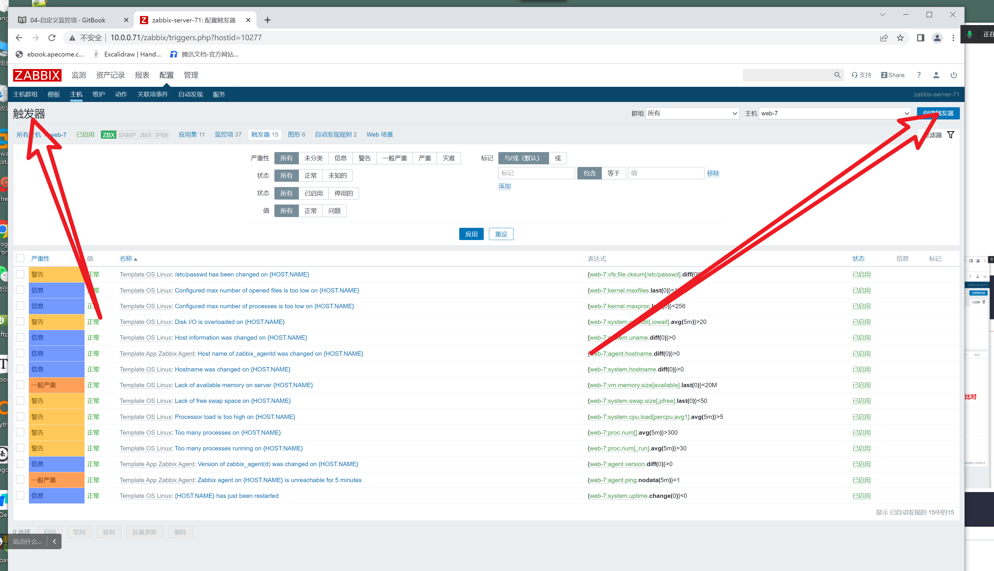Screen dimensions: 994x571
Task: Check the has just been restarted row
Action: tap(20, 495)
